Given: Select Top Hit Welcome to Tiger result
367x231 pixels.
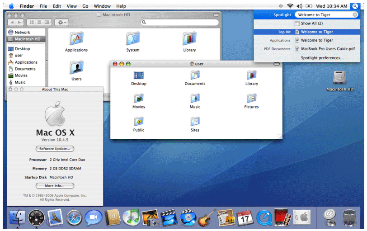Looking at the screenshot, I should (307, 32).
